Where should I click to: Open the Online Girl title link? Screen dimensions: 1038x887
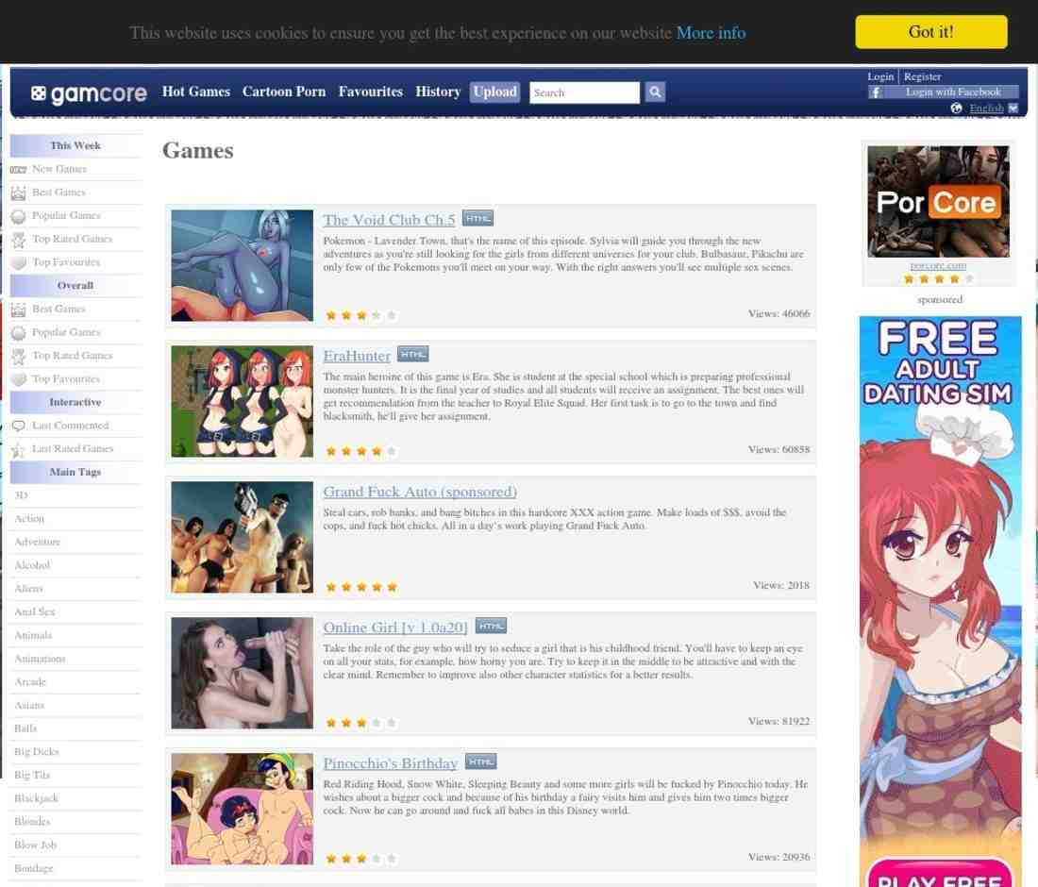[395, 627]
